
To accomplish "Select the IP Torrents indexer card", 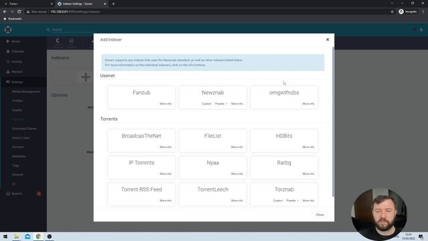I will coord(141,167).
